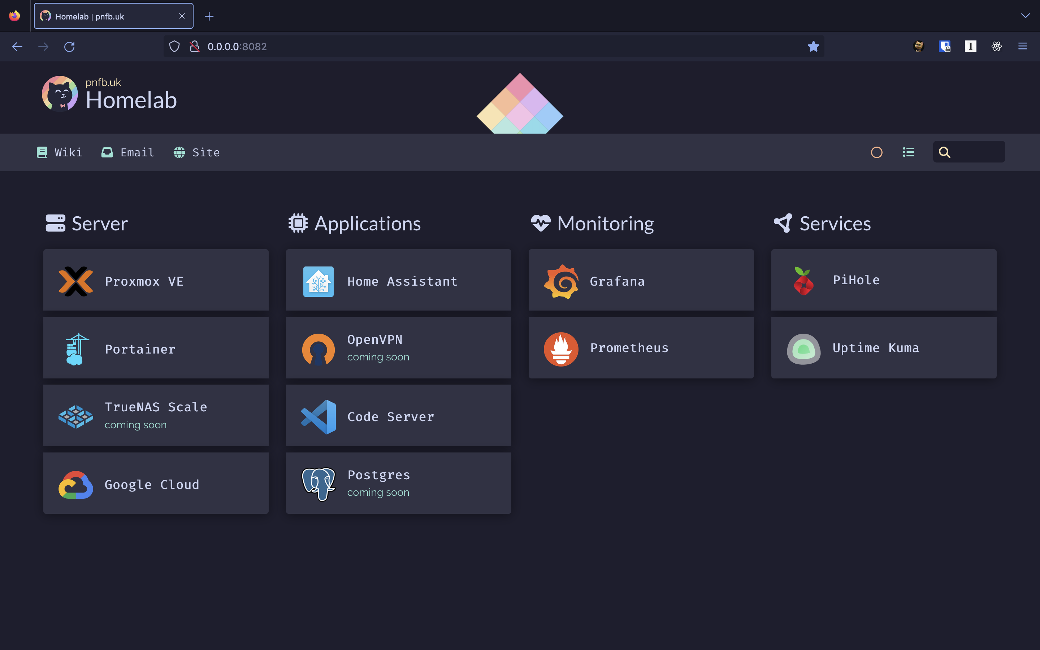Toggle the bookmark star in address bar
This screenshot has width=1040, height=650.
tap(813, 47)
